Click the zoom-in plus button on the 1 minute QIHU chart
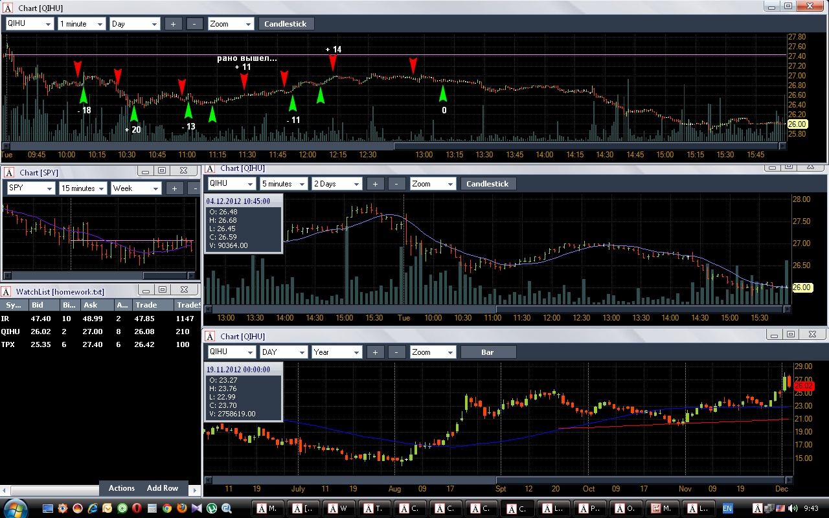 coord(173,24)
